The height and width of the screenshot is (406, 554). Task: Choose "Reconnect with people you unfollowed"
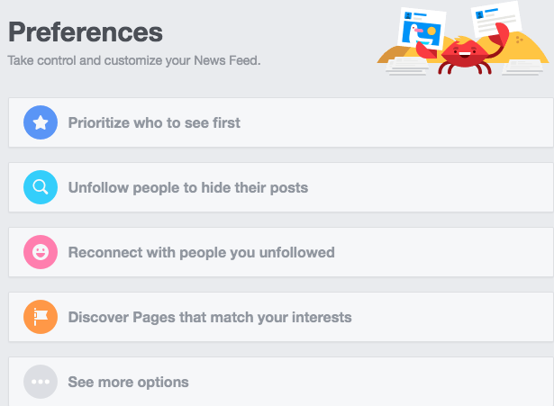click(201, 252)
